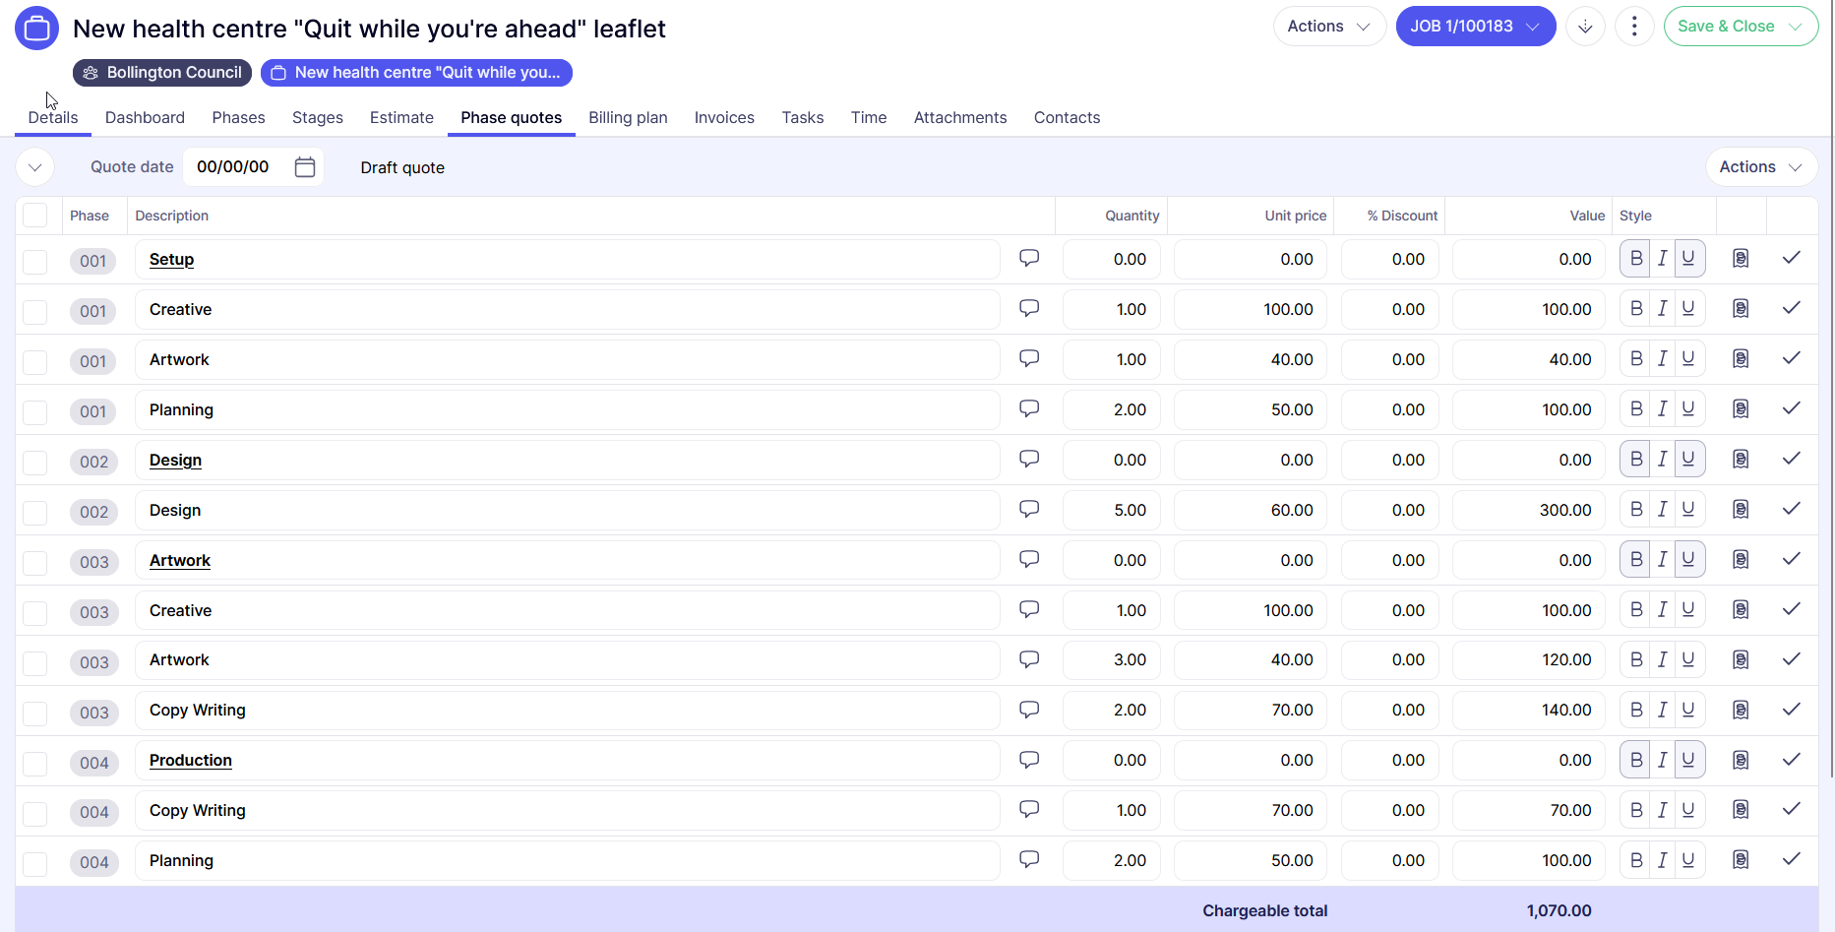Click the unit price field for Copy Writing 004
The height and width of the screenshot is (932, 1835).
pos(1251,811)
